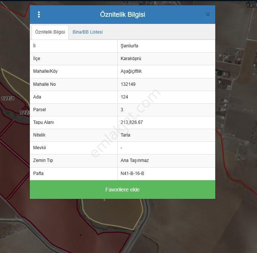Image resolution: width=257 pixels, height=253 pixels.
Task: Click the İlçe row label
Action: point(37,59)
